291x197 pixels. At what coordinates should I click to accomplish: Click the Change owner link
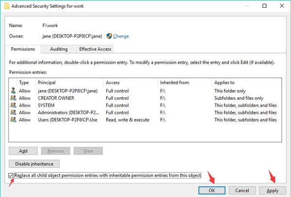(121, 36)
